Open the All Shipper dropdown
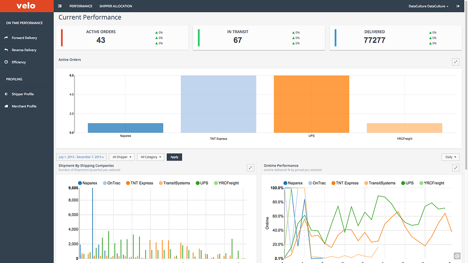 pos(122,157)
